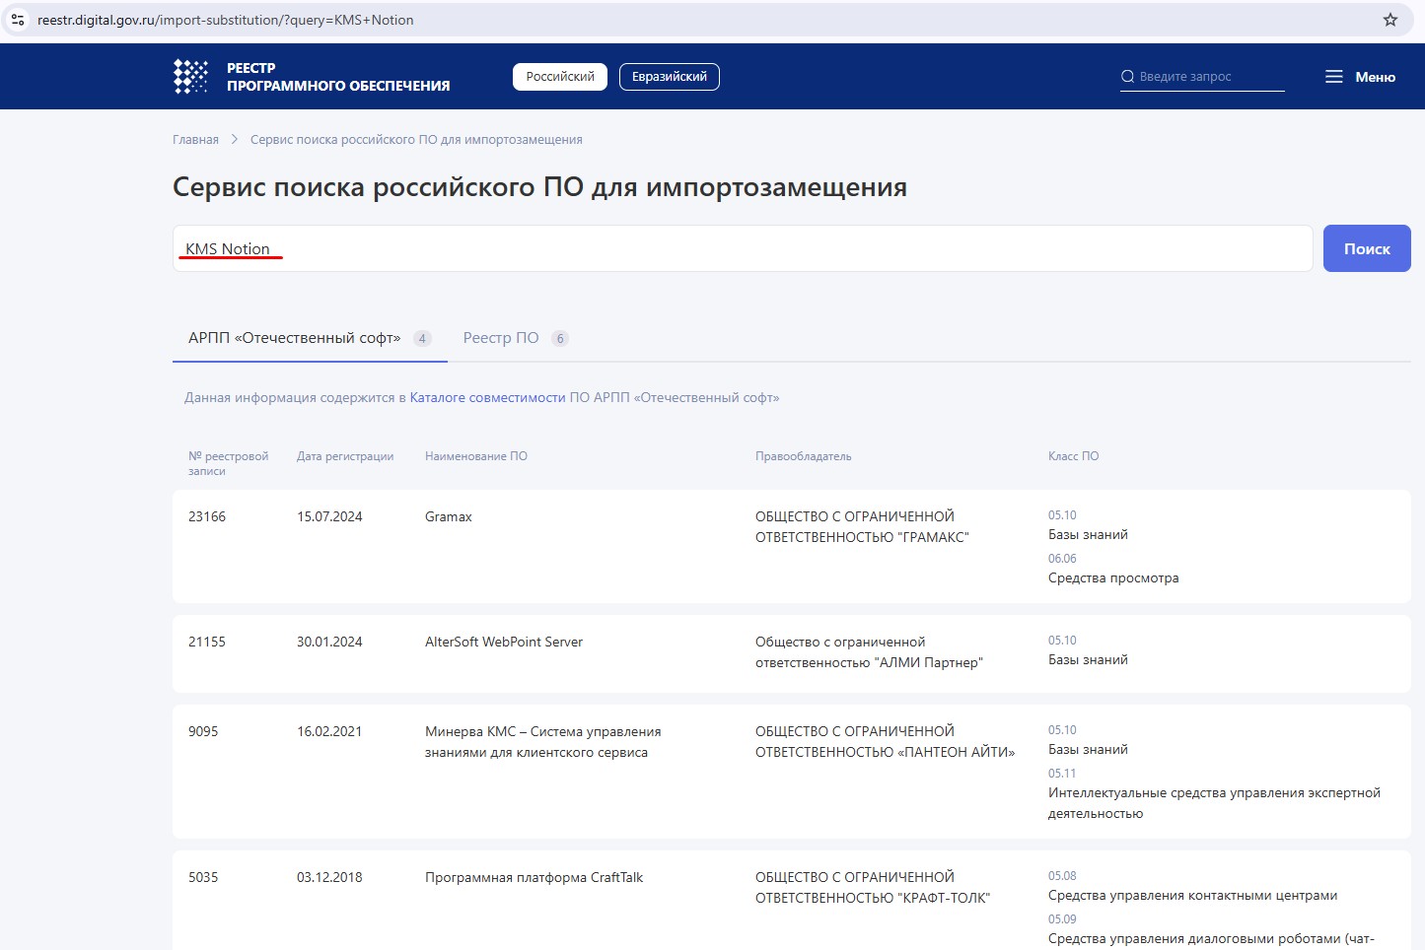Open the Gramax software entry
This screenshot has width=1425, height=950.
(449, 516)
